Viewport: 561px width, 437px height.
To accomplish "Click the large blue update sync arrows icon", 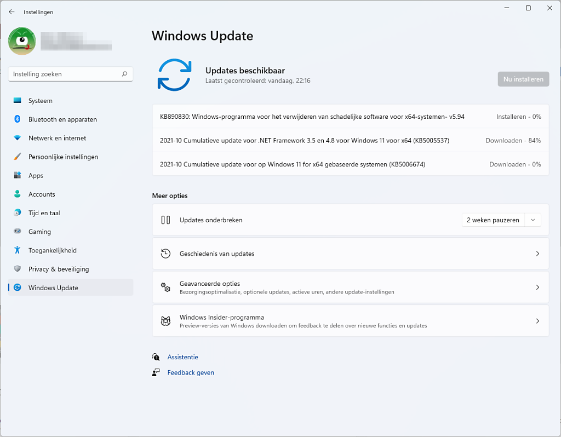I will coord(175,74).
